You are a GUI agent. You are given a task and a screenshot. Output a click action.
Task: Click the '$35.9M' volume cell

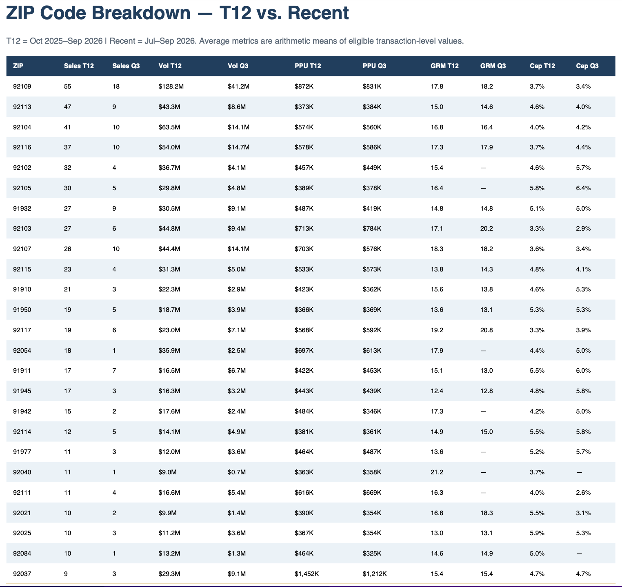coord(169,351)
